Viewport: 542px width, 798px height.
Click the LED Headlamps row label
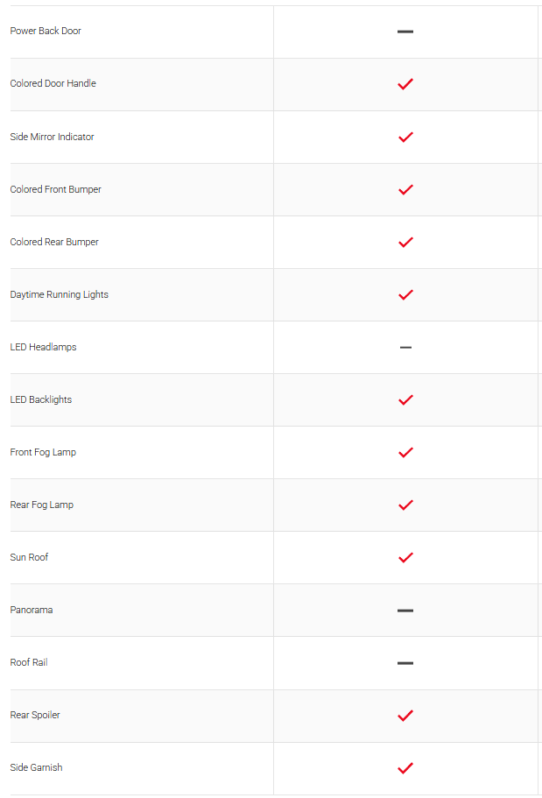tap(43, 347)
